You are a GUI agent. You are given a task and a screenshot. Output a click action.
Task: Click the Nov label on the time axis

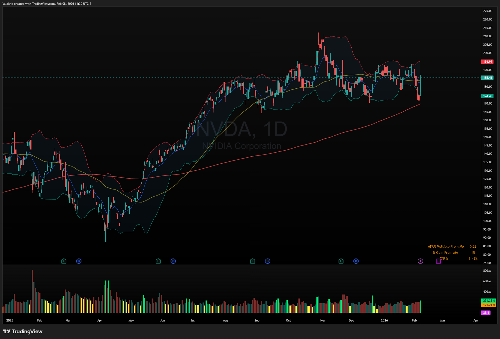(323, 320)
